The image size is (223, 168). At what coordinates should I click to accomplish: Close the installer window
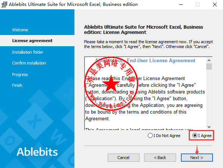pyautogui.click(x=214, y=4)
